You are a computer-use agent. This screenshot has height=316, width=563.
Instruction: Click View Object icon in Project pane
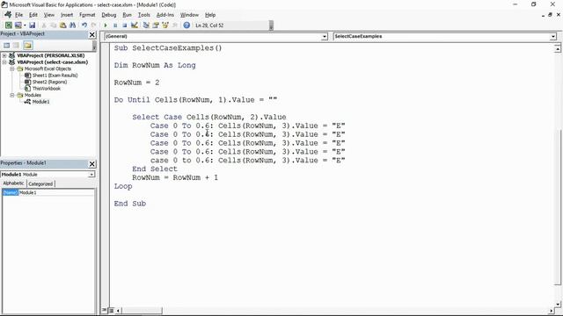[x=16, y=45]
